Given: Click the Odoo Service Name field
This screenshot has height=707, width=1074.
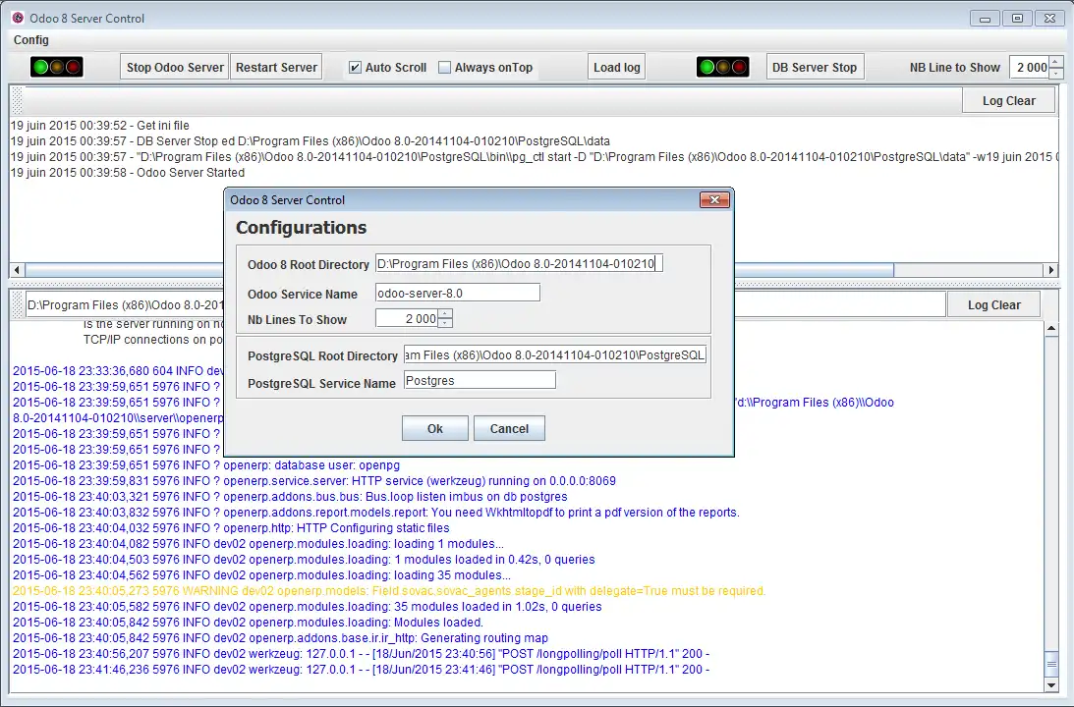Looking at the screenshot, I should (458, 293).
